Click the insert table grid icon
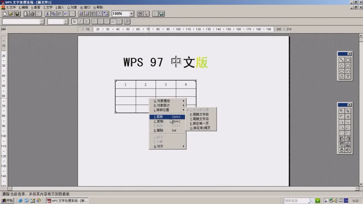 click(x=93, y=14)
